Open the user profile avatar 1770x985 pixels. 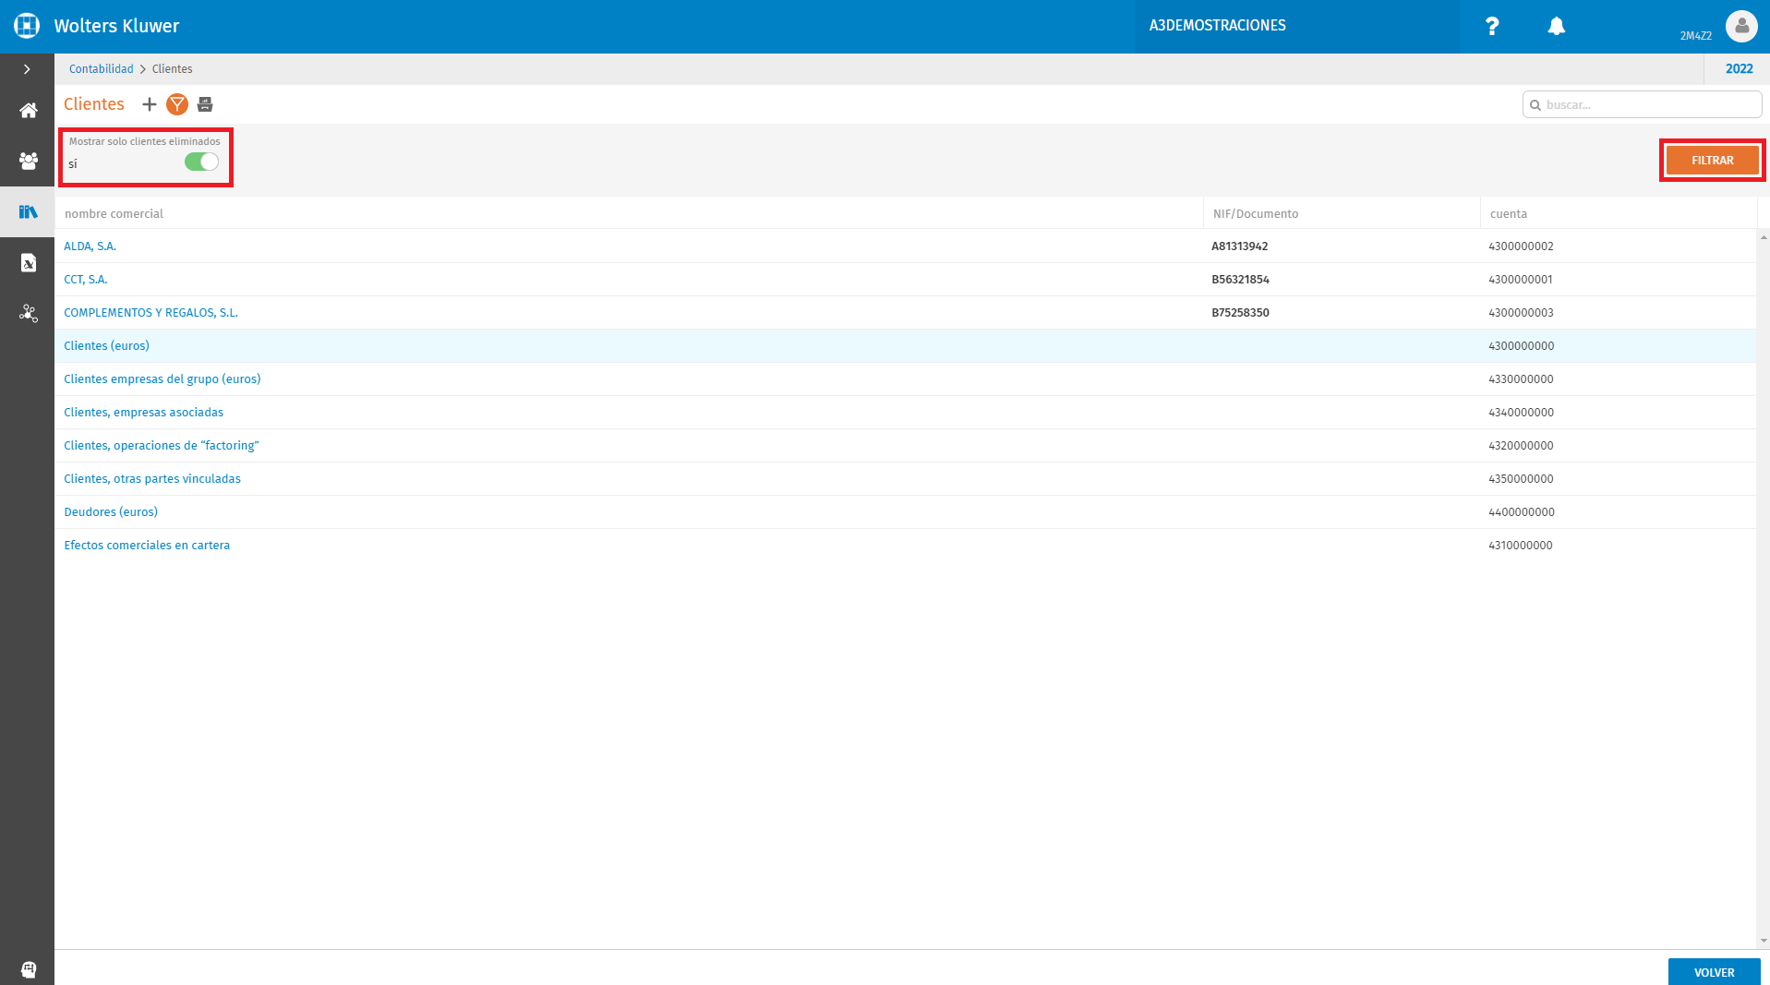(1741, 26)
